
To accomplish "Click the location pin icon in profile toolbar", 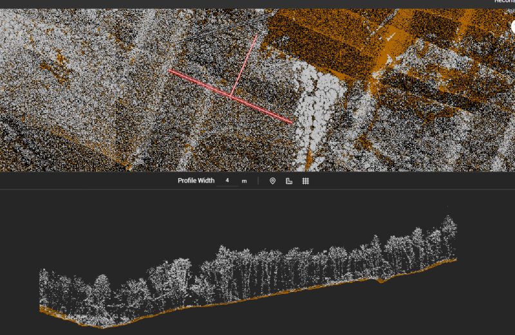I will [272, 181].
